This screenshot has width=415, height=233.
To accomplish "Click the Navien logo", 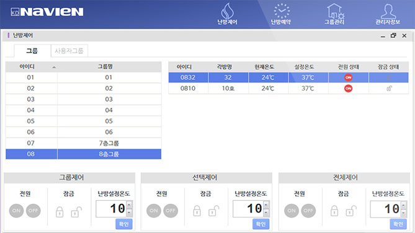I will 47,12.
